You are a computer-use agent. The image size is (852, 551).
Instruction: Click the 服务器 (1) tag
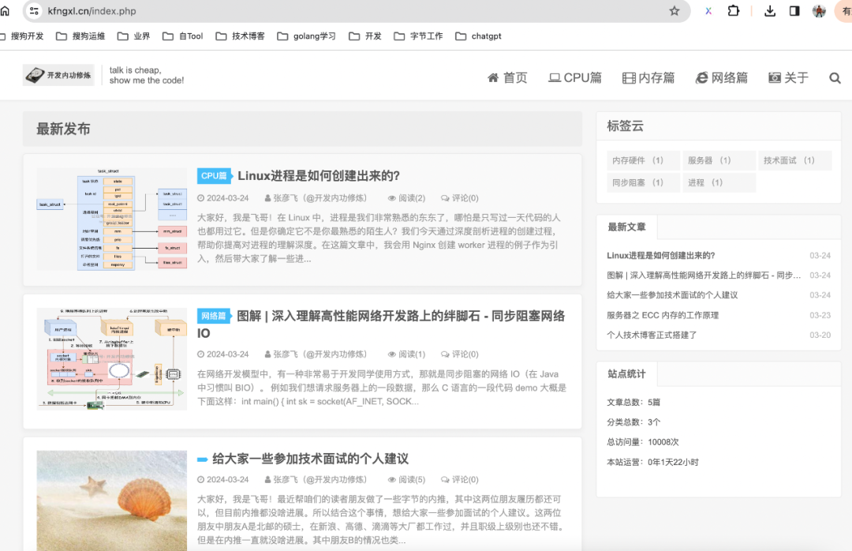(719, 160)
